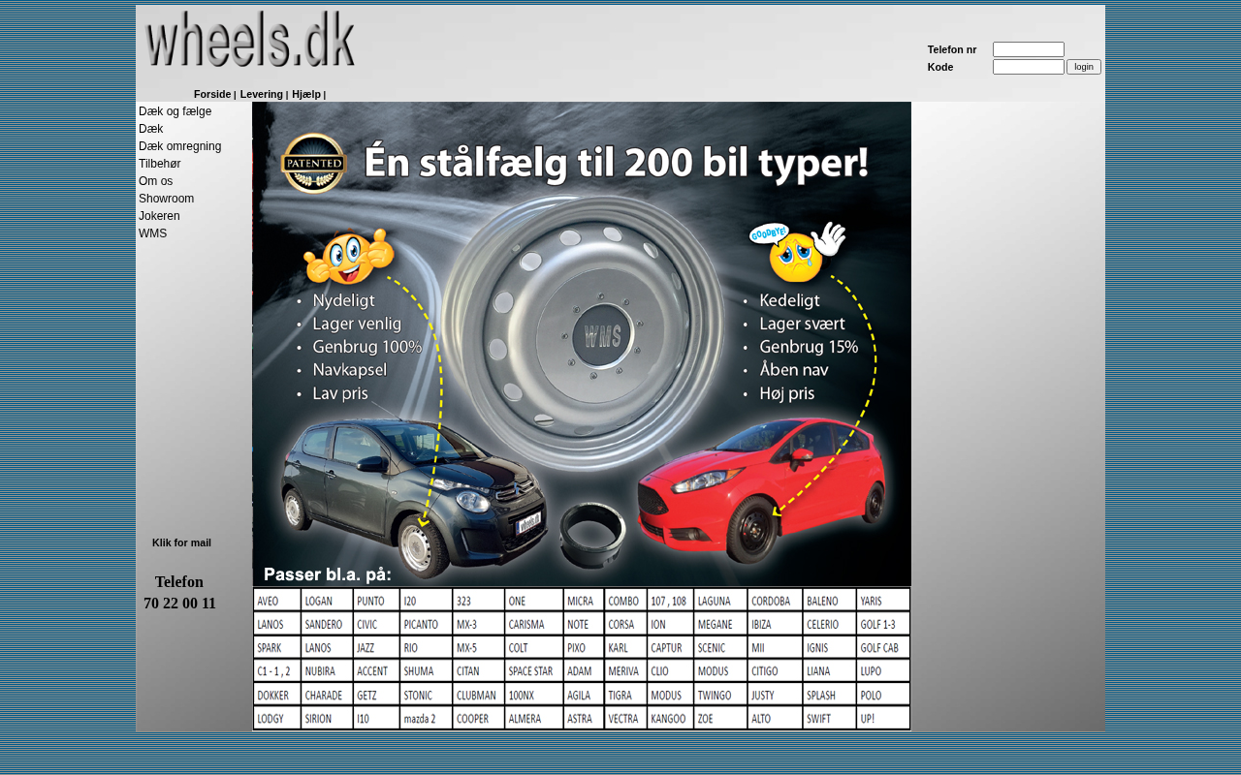Click the Kode label
The height and width of the screenshot is (775, 1241).
(940, 67)
